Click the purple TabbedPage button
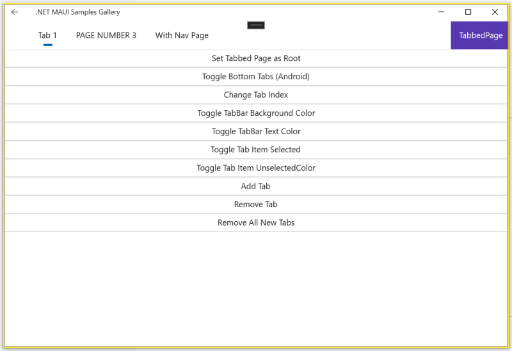 [480, 35]
